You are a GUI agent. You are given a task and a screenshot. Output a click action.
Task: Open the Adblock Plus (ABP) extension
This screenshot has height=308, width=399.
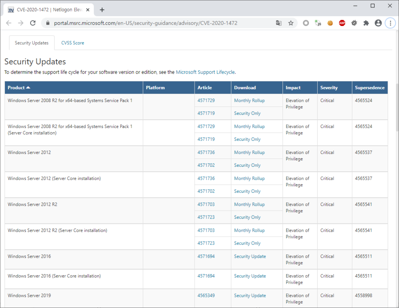click(342, 23)
